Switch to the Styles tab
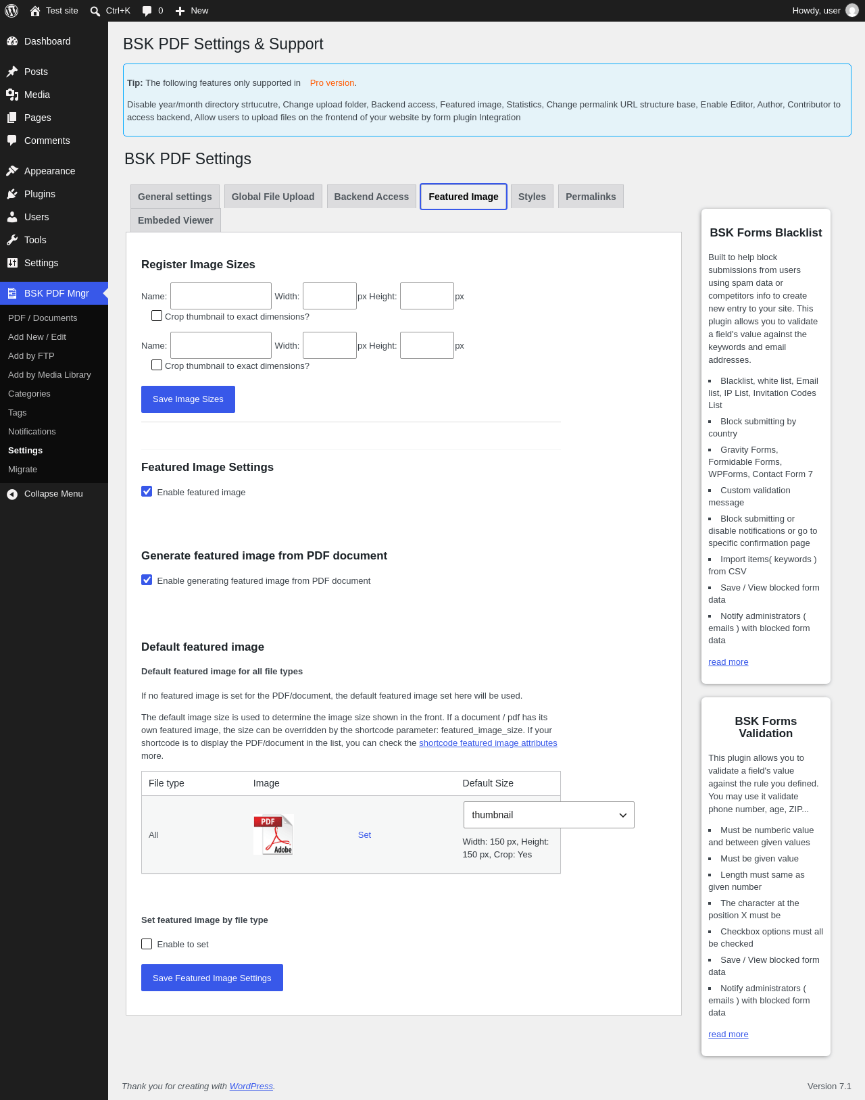This screenshot has width=865, height=1100. pyautogui.click(x=532, y=197)
